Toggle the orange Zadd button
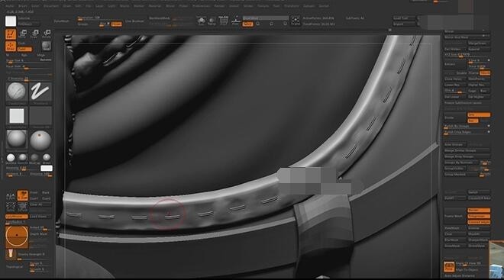The image size is (504, 280). point(24,49)
